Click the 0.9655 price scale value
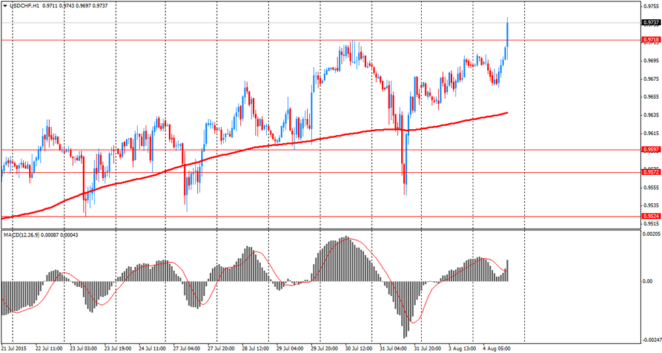 pos(651,97)
